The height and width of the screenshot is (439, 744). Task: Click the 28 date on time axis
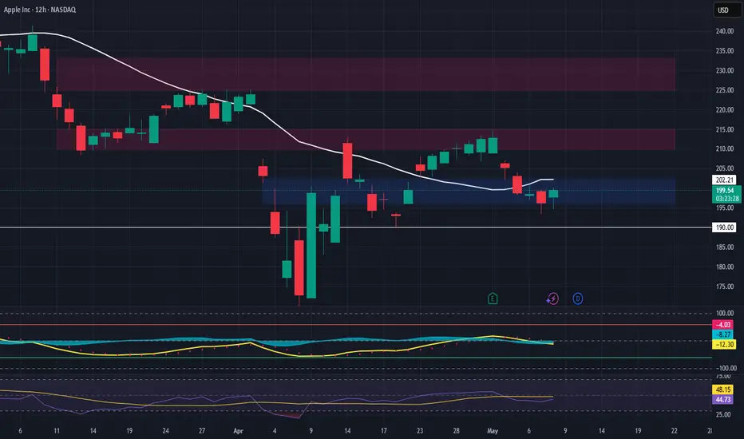click(456, 431)
